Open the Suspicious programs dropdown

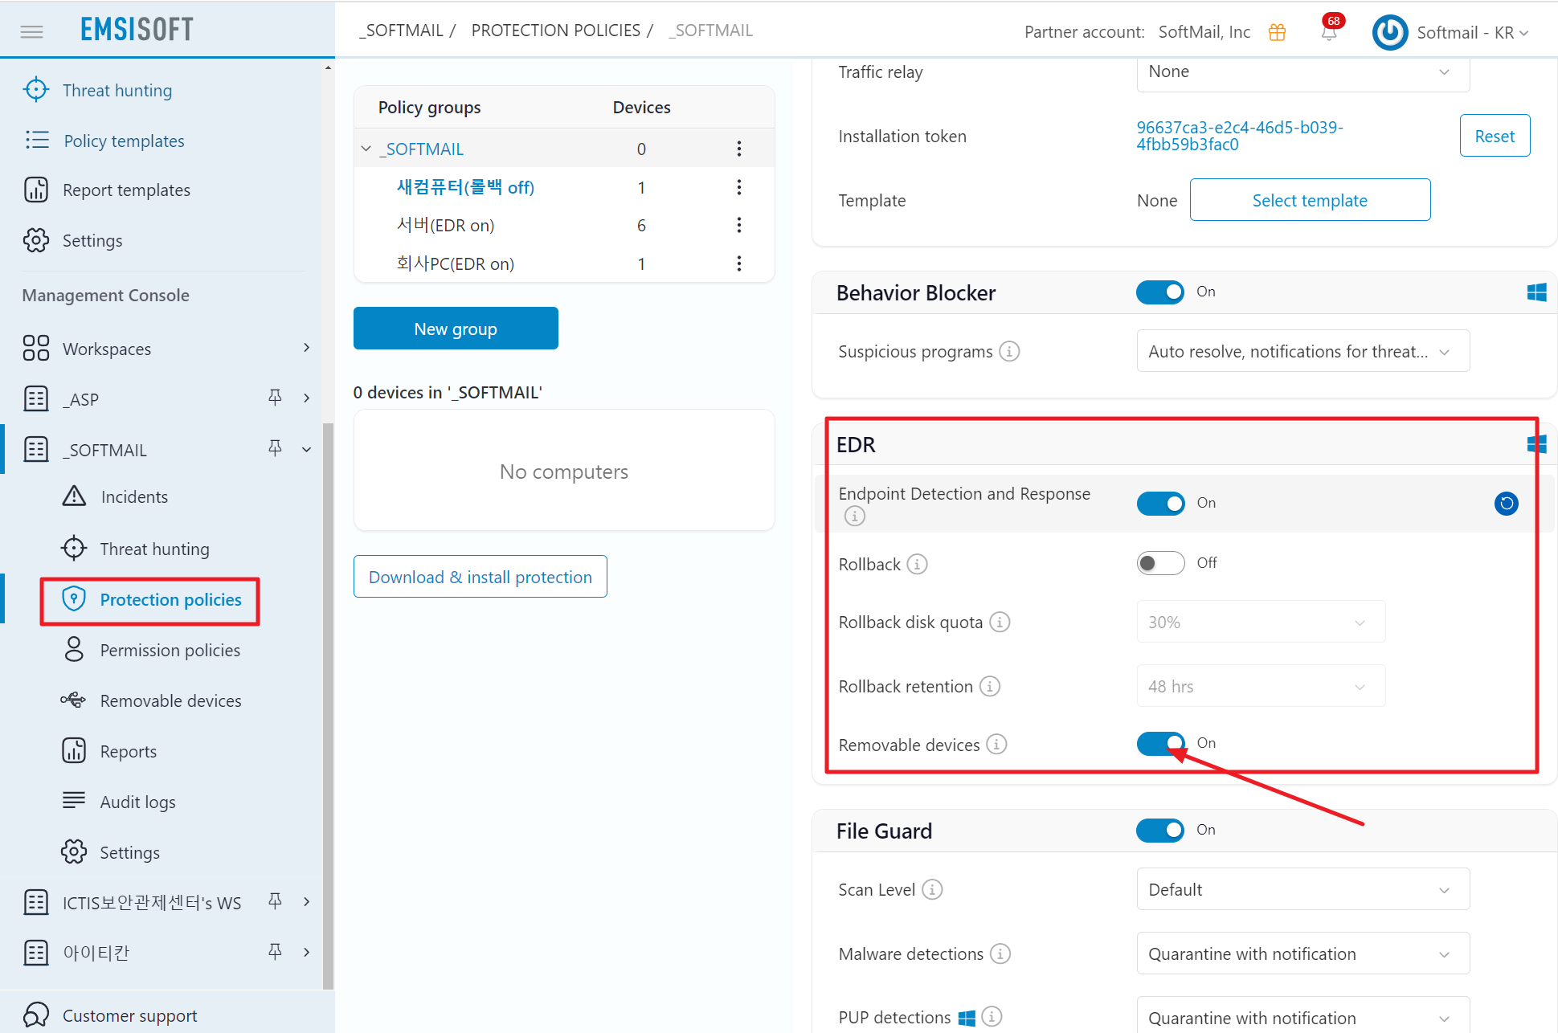(1302, 351)
